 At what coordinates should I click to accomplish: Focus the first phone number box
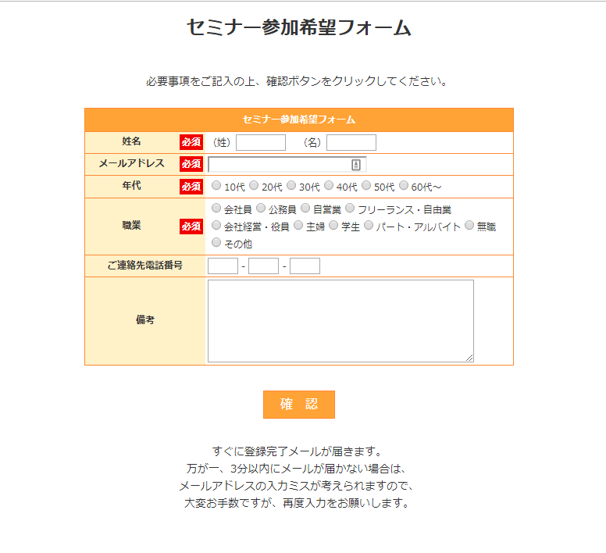(x=223, y=266)
